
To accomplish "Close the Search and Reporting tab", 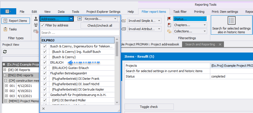I will click(220, 45).
